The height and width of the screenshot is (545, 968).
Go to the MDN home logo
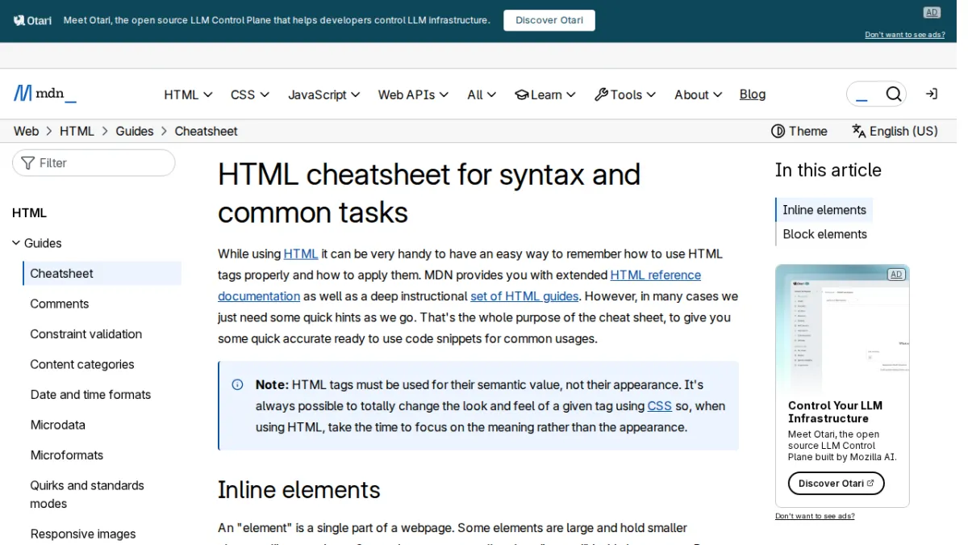[45, 94]
